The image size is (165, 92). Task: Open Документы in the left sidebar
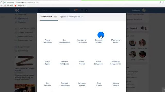(x=23, y=18)
